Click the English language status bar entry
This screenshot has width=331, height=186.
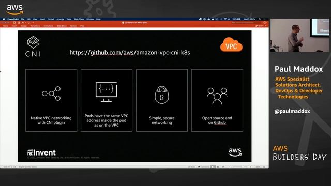[28, 167]
